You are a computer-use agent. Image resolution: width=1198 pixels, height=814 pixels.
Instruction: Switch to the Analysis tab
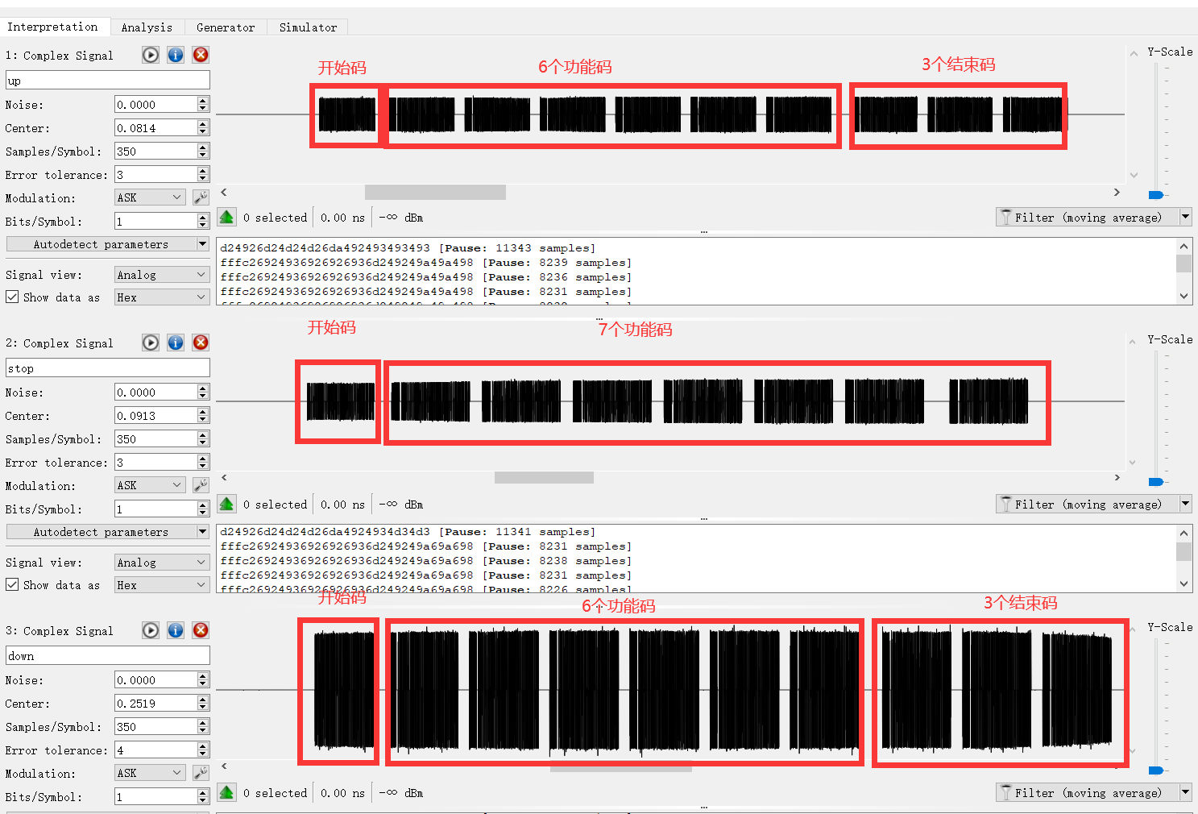tap(147, 27)
